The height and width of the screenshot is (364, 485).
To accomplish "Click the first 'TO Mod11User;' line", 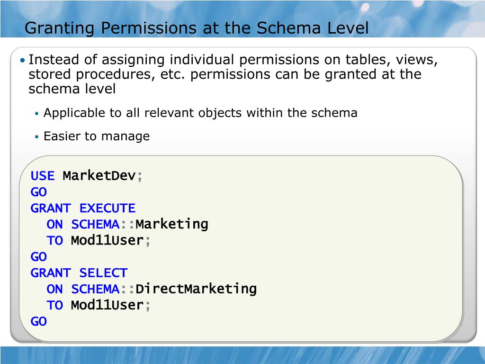I will pyautogui.click(x=99, y=240).
